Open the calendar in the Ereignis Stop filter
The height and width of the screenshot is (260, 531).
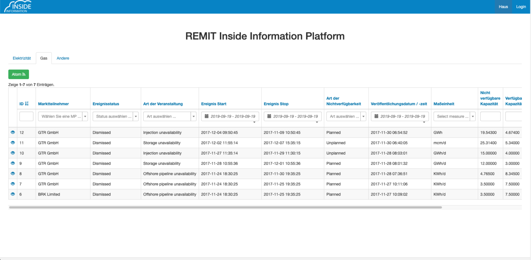coord(270,116)
